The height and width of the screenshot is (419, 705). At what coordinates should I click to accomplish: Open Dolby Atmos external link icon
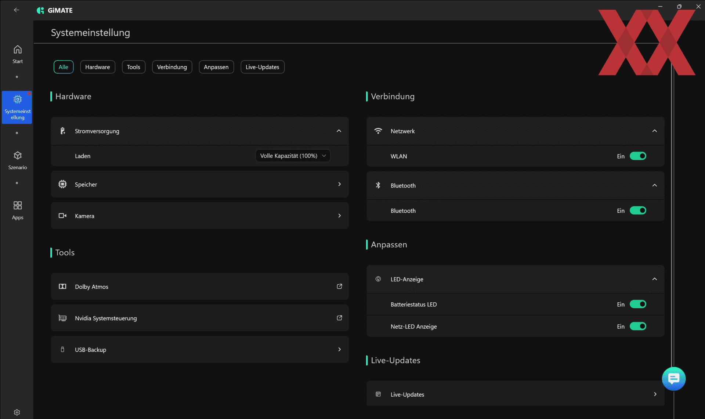coord(340,287)
